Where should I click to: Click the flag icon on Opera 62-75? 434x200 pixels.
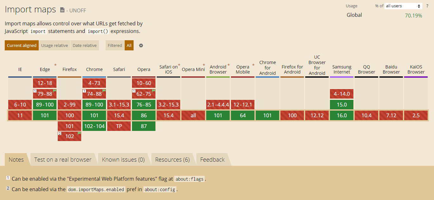tap(154, 91)
